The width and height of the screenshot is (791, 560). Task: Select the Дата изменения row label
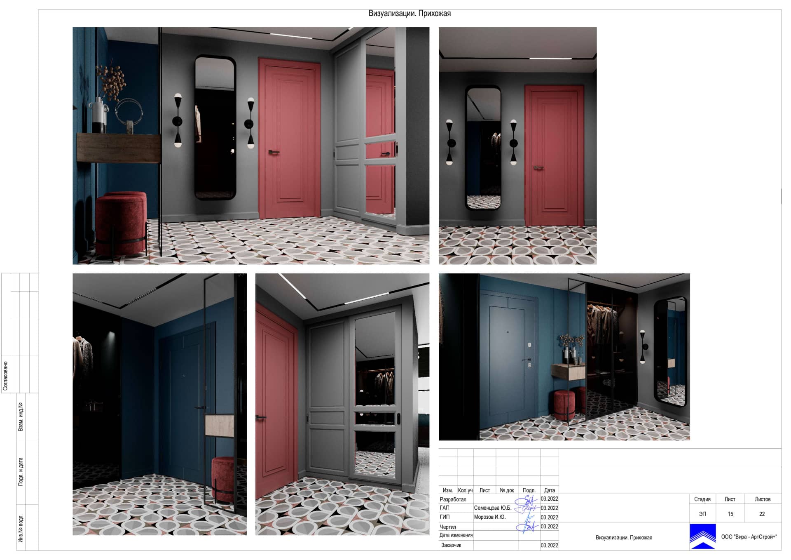[x=456, y=535]
